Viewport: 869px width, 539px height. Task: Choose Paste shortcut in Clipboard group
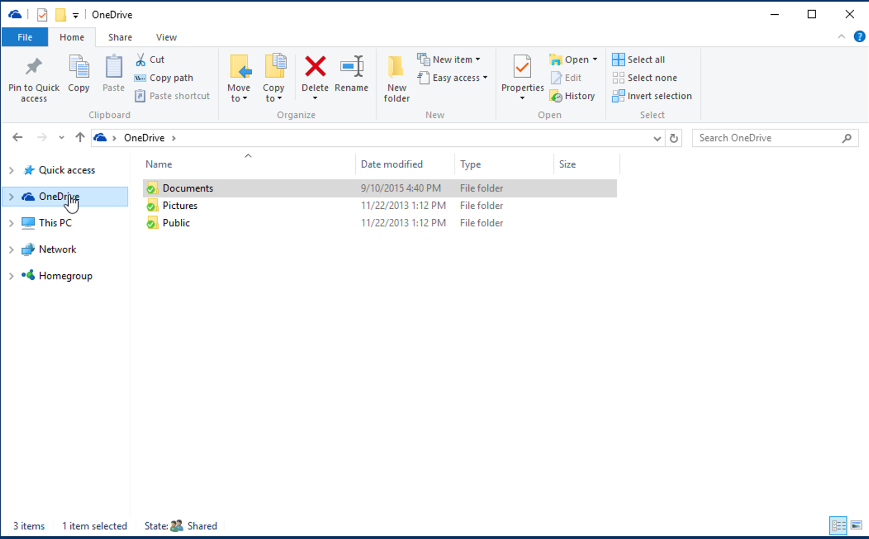172,96
